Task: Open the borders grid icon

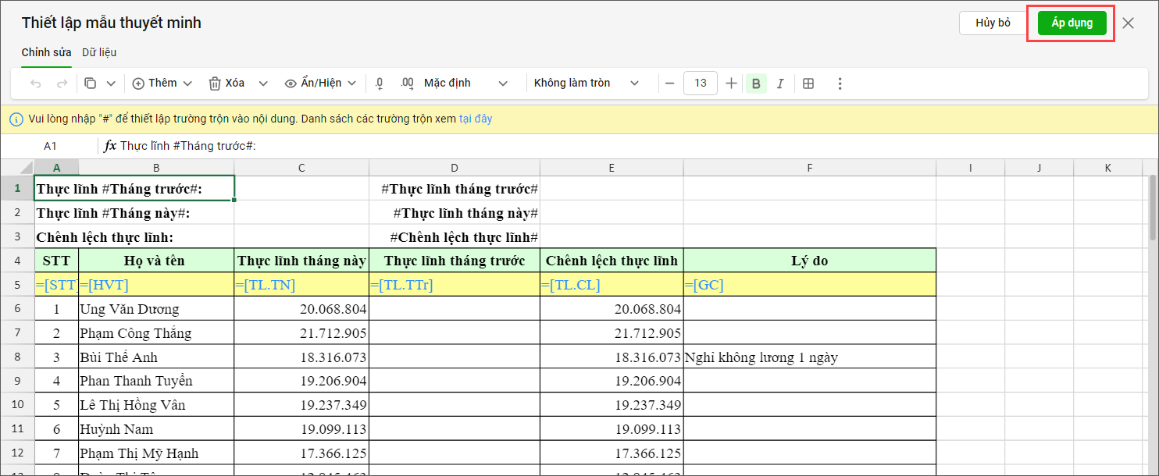Action: click(808, 83)
